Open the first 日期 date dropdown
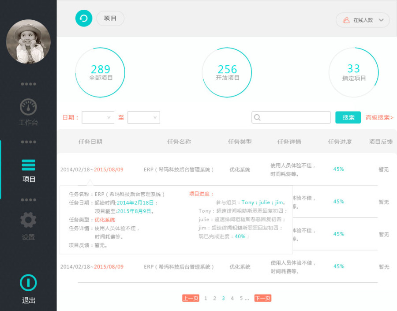 coord(98,117)
